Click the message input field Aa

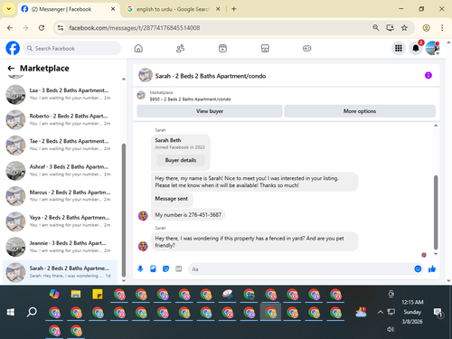point(301,268)
